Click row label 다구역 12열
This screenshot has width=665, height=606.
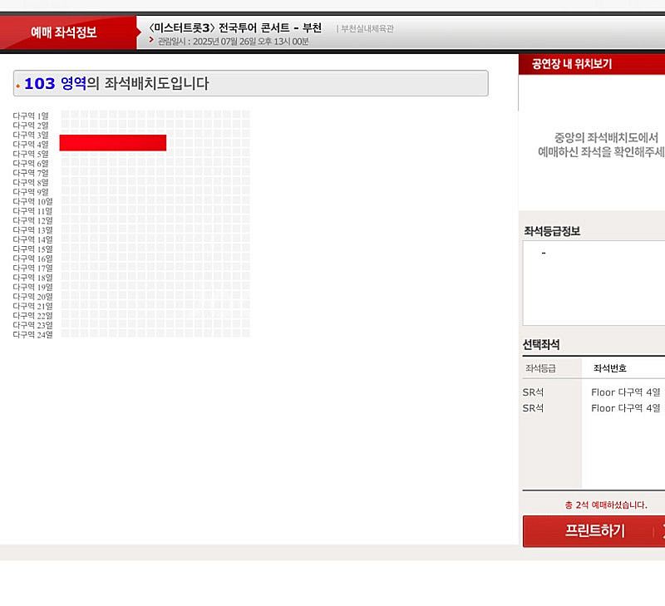click(x=32, y=220)
